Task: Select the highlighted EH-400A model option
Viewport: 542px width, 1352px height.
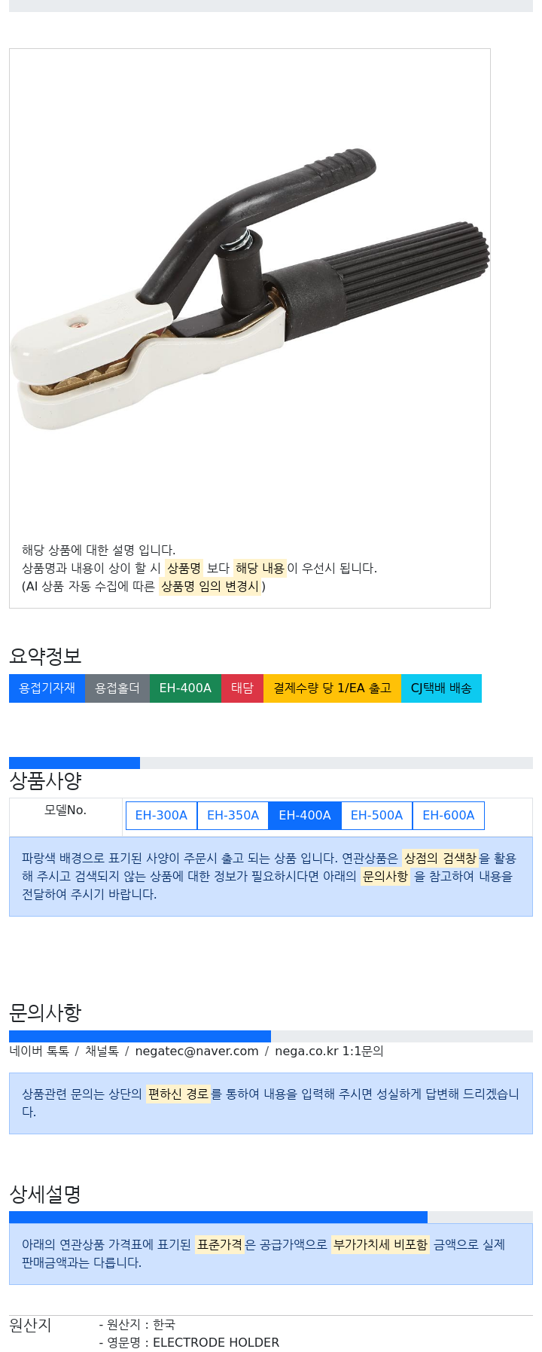Action: tap(305, 816)
